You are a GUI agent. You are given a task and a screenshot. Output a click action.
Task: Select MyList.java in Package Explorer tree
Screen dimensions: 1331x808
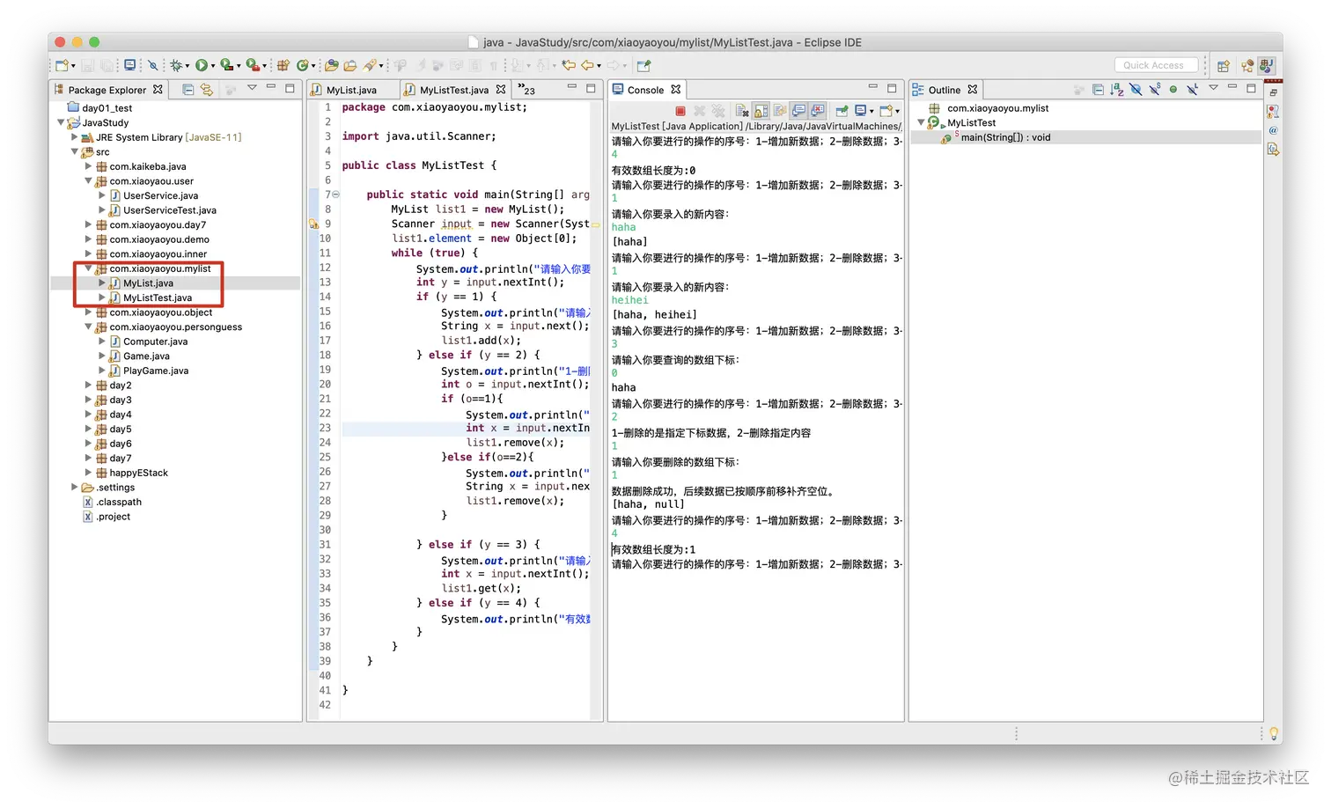148,283
